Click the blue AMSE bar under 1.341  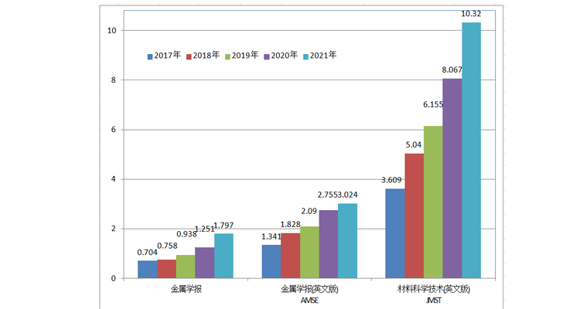pos(271,262)
